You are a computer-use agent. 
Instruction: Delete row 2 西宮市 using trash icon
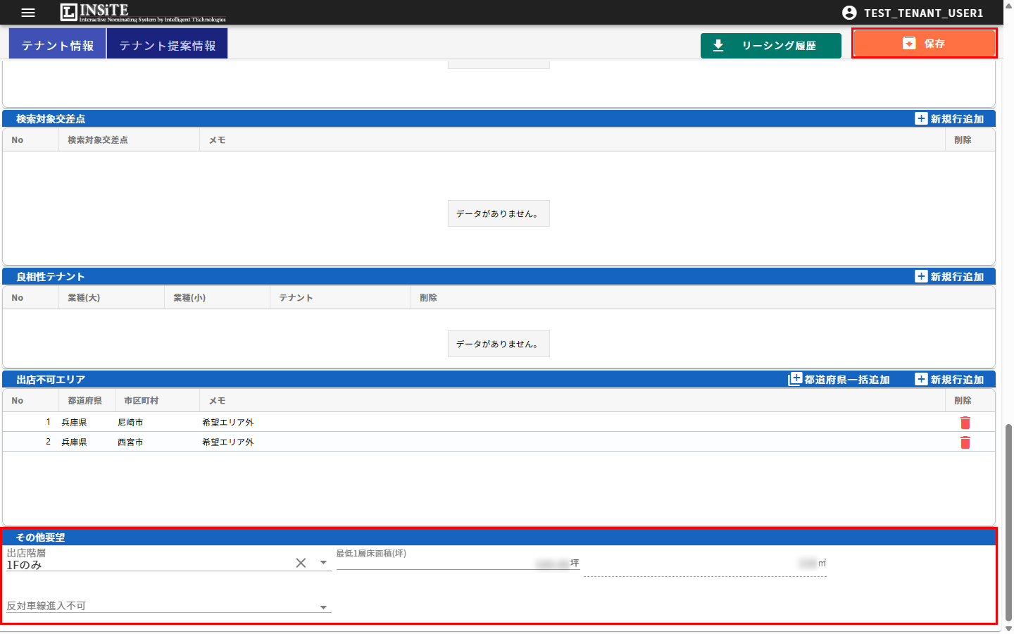coord(965,442)
